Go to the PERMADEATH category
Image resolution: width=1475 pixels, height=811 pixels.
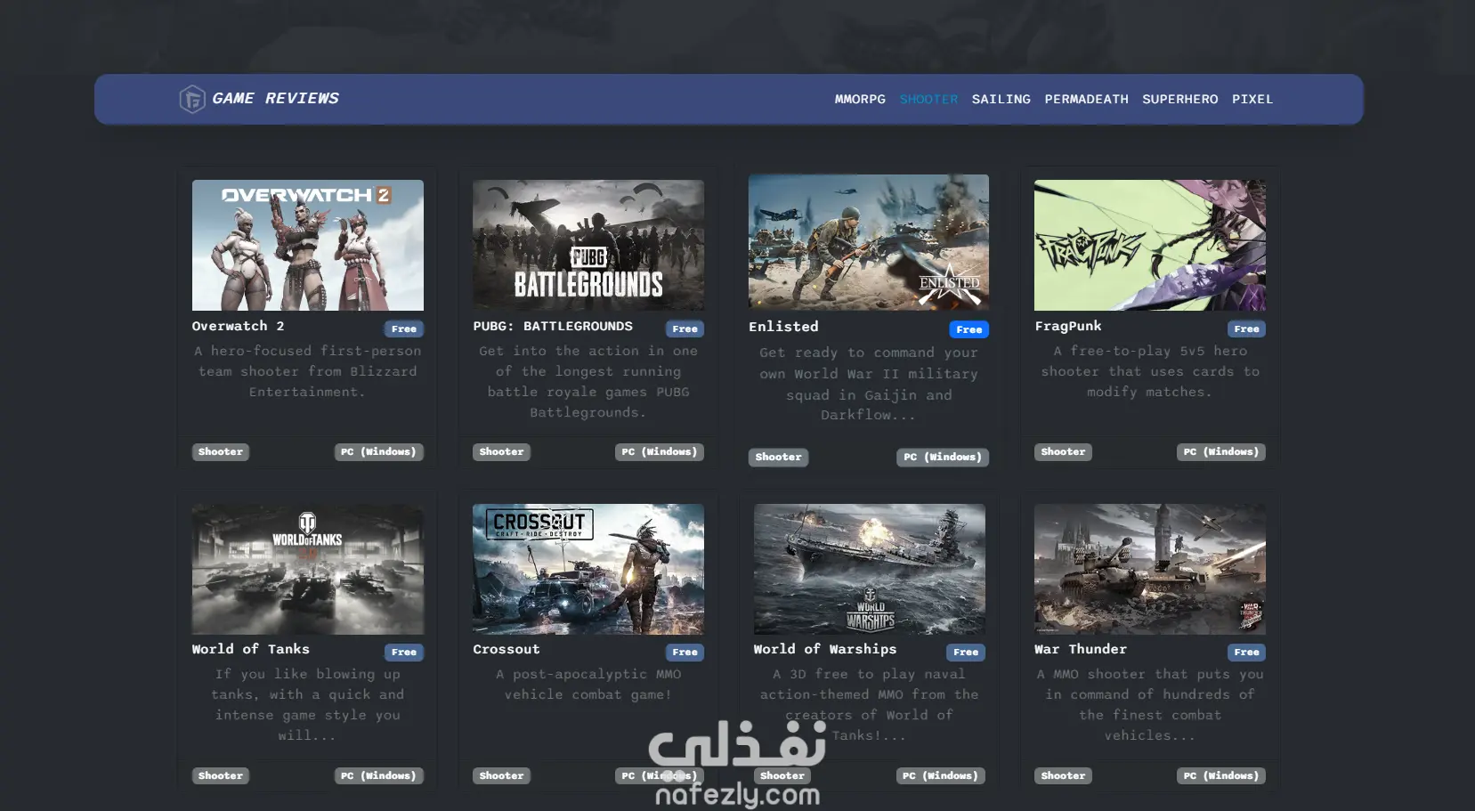tap(1086, 99)
